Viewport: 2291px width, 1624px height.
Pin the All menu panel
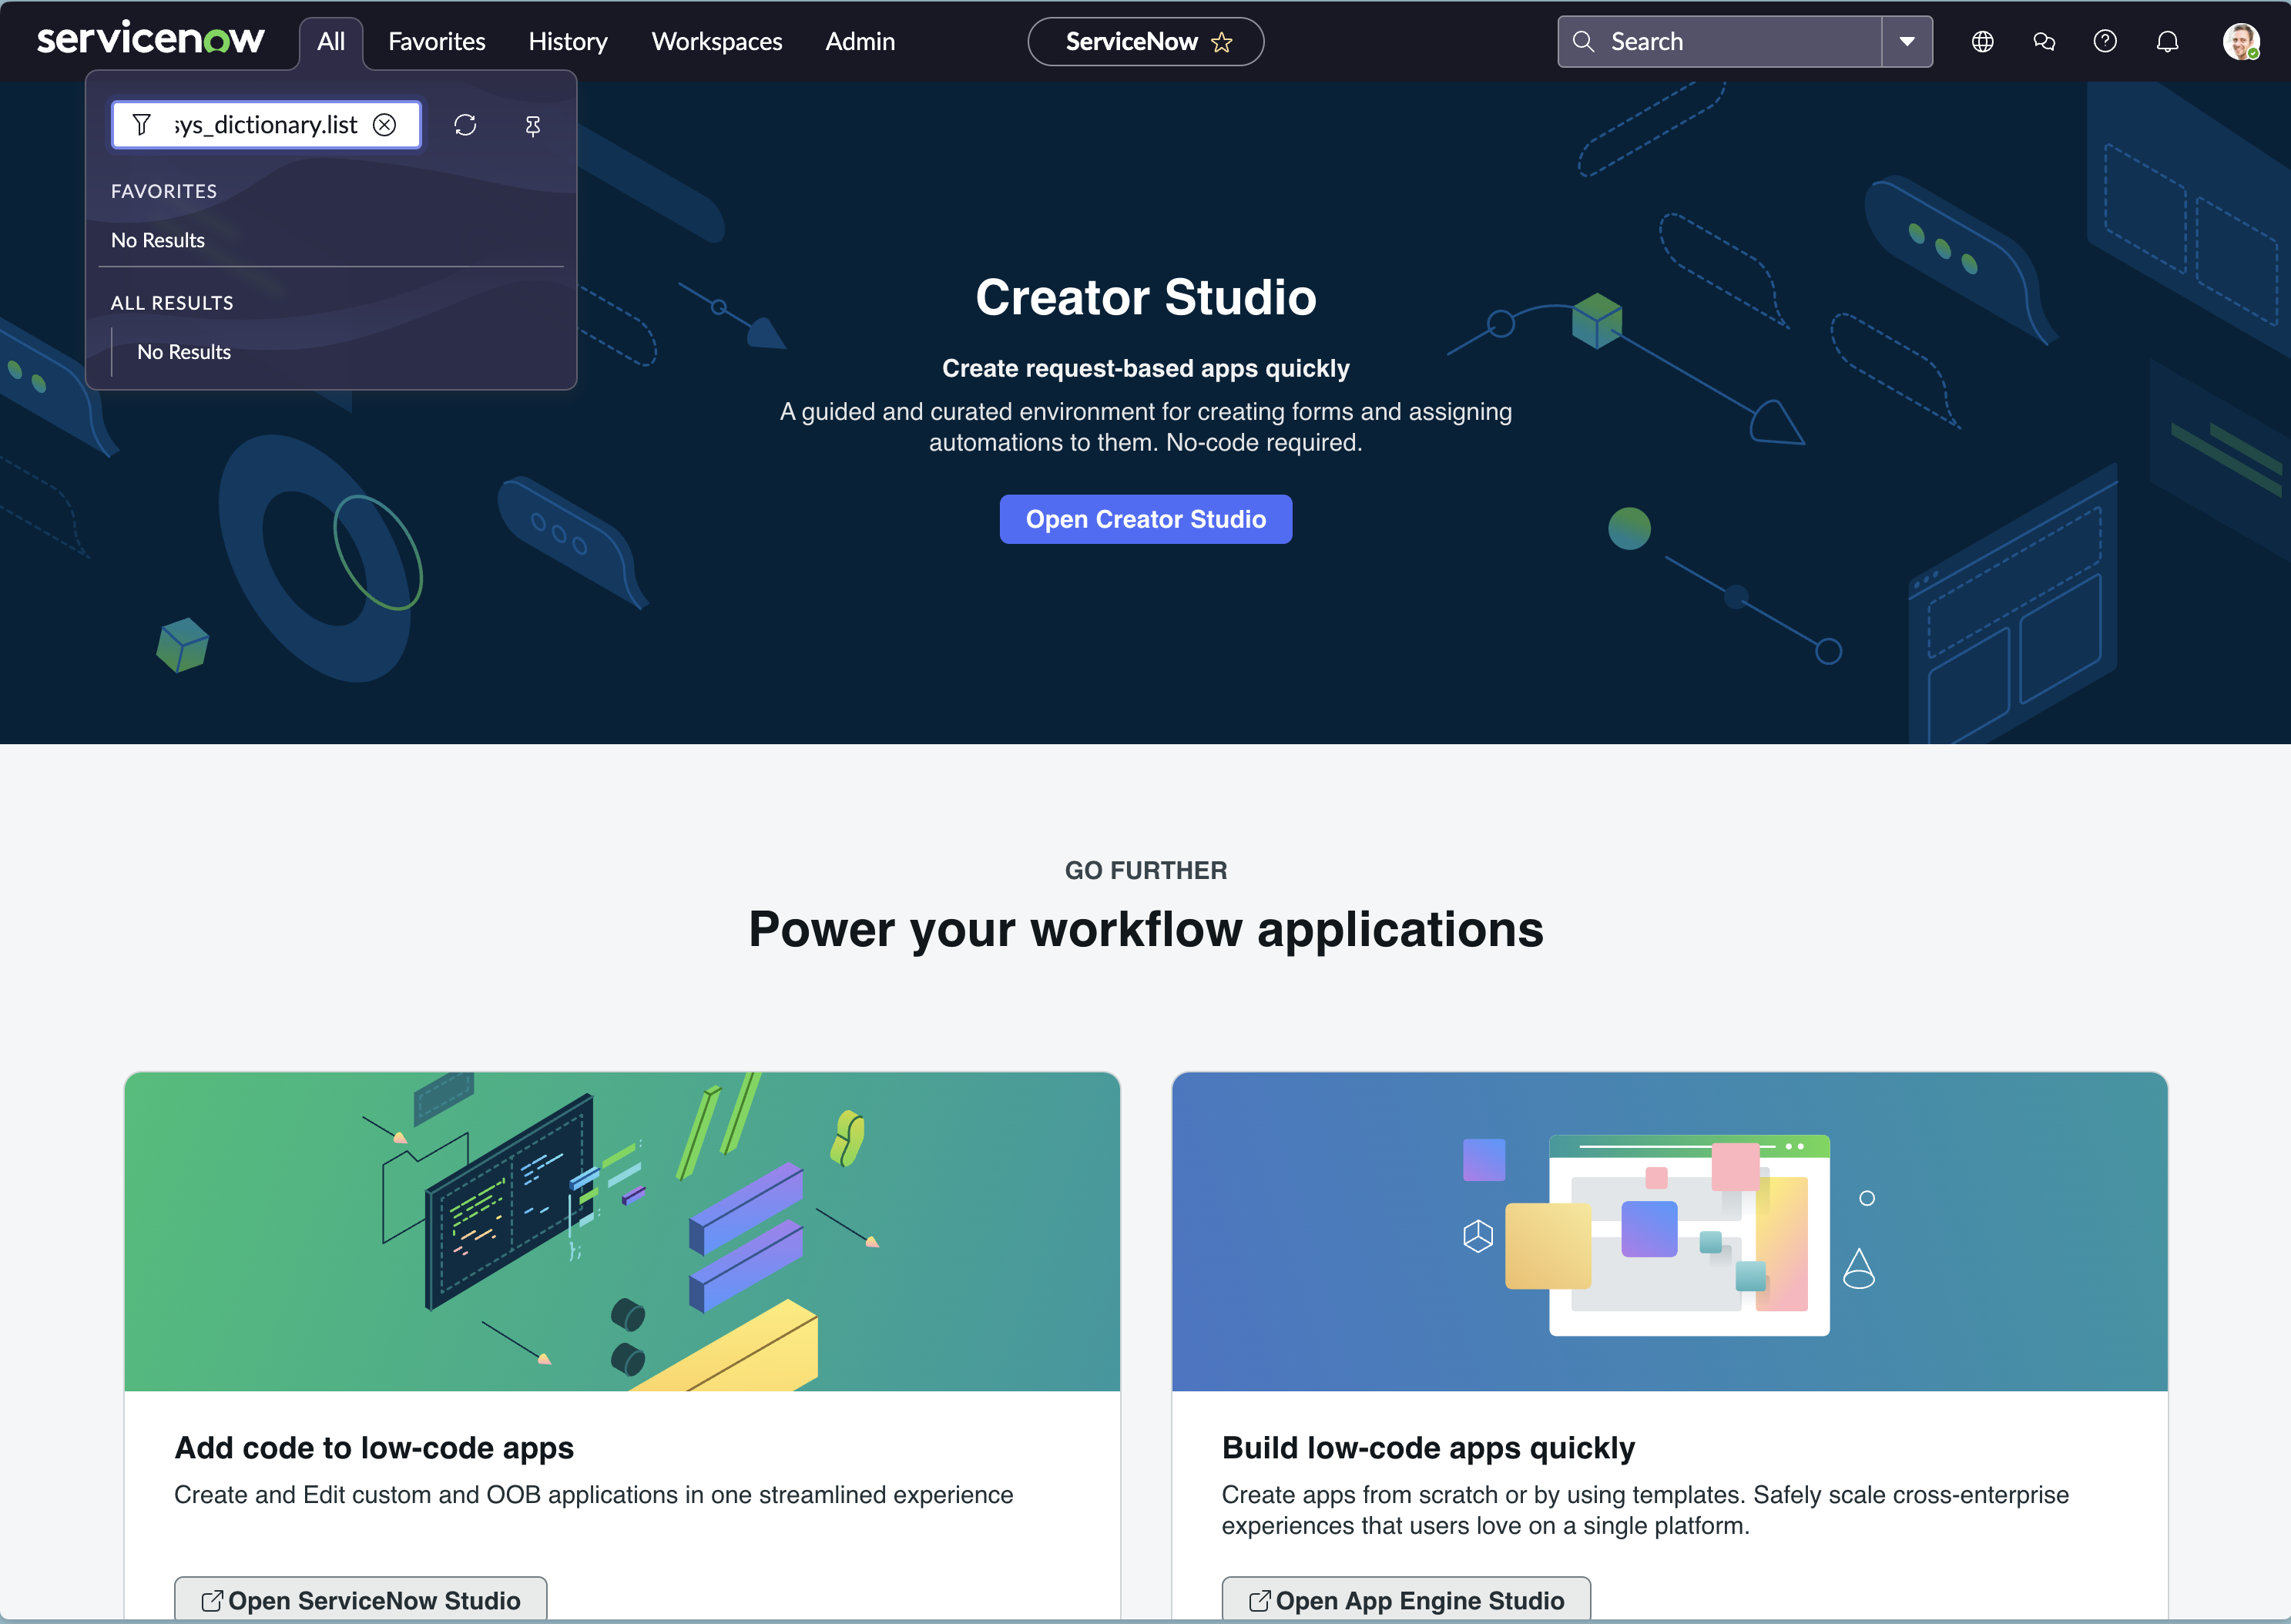pyautogui.click(x=533, y=126)
